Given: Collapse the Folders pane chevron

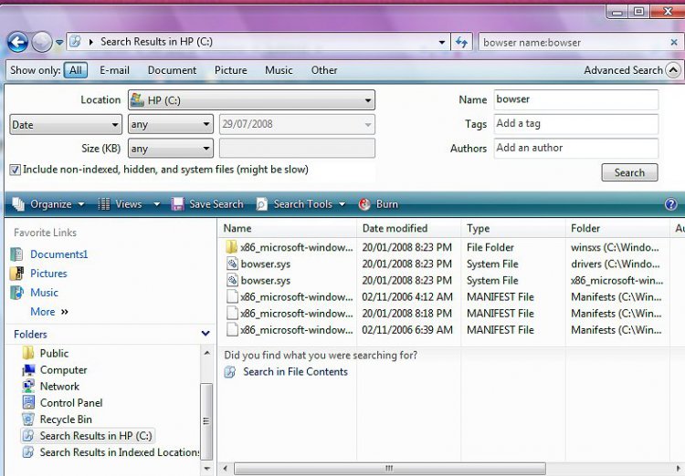Looking at the screenshot, I should coord(205,335).
